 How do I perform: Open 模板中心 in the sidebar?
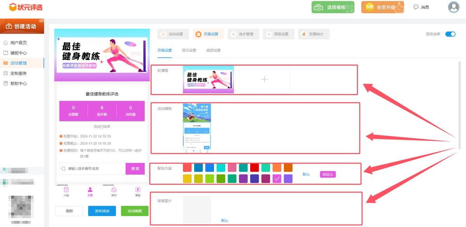click(x=18, y=53)
